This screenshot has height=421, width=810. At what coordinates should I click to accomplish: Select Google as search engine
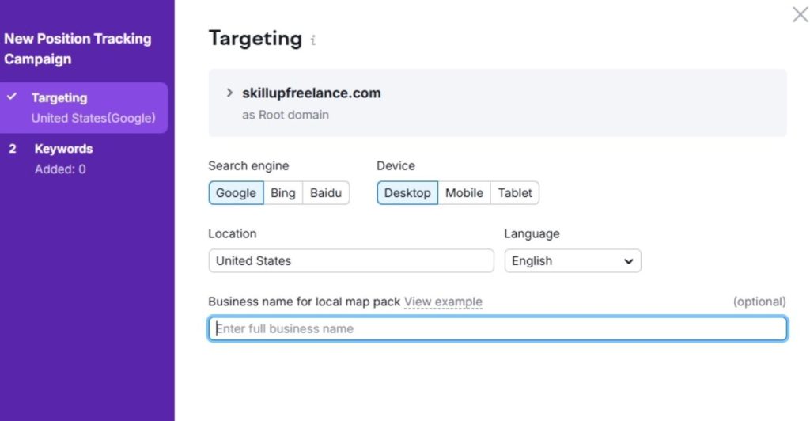236,193
